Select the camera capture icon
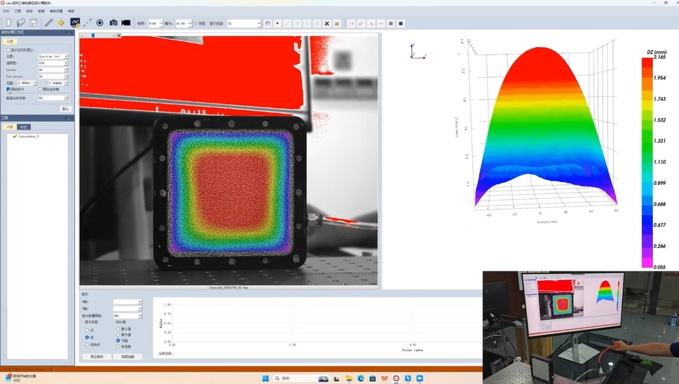The width and height of the screenshot is (679, 384). 113,23
